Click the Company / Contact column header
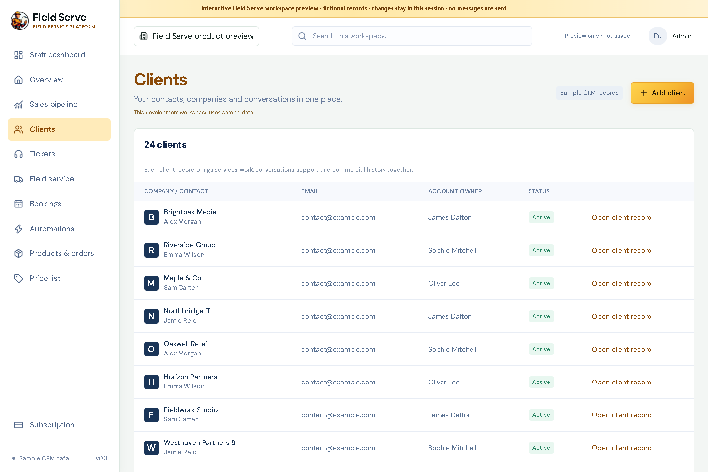 [x=176, y=191]
